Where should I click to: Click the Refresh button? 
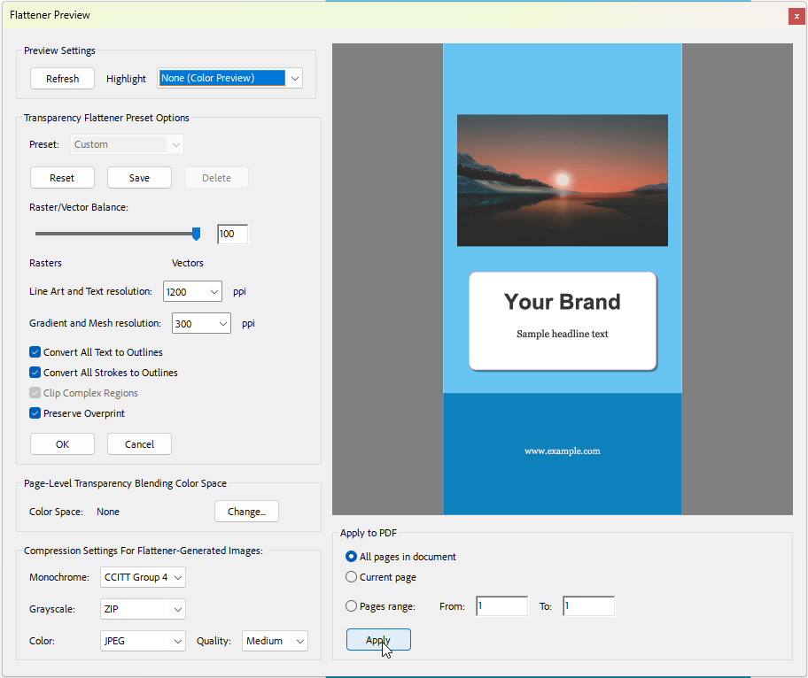[62, 78]
